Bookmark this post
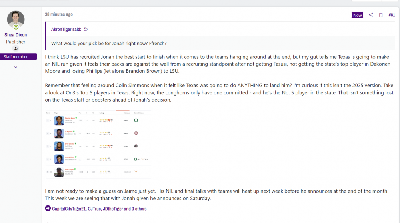The width and height of the screenshot is (400, 223). (x=381, y=15)
